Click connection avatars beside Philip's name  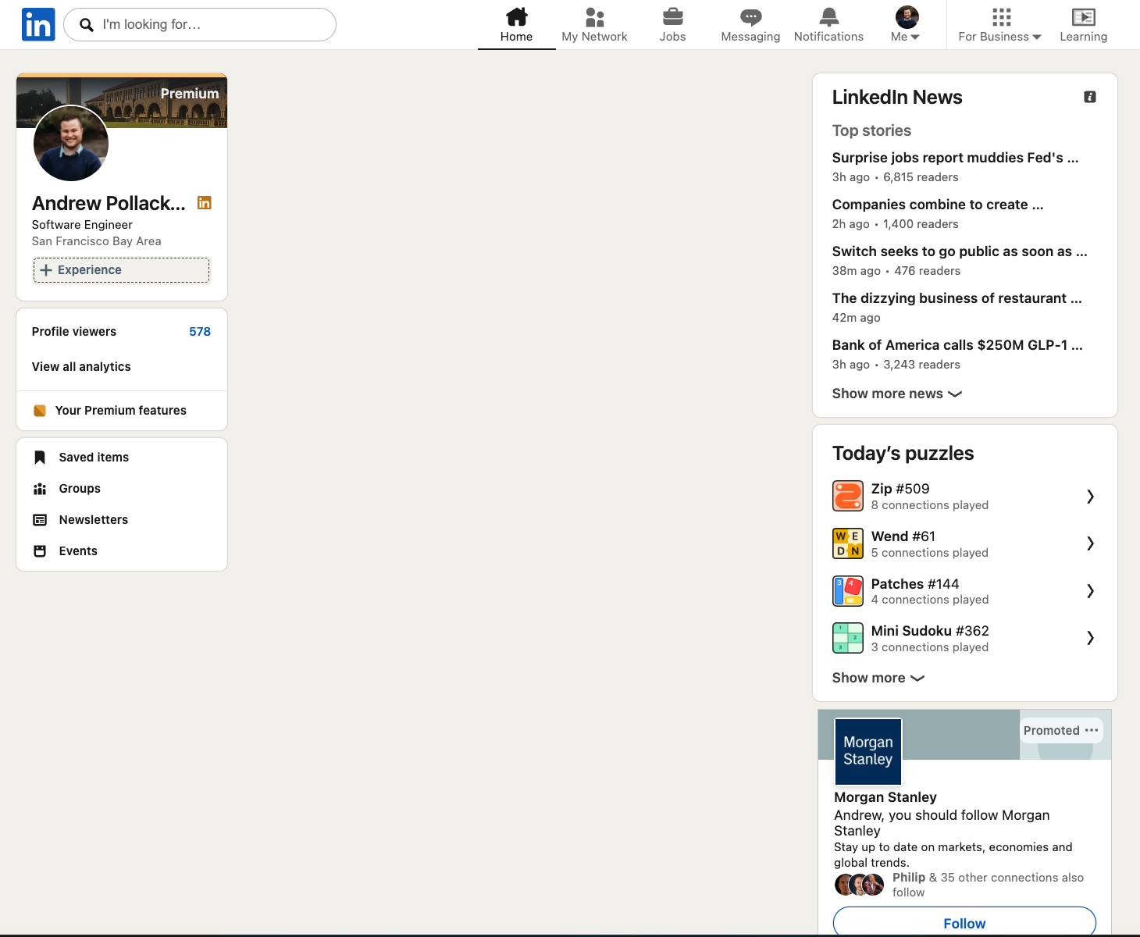[860, 885]
